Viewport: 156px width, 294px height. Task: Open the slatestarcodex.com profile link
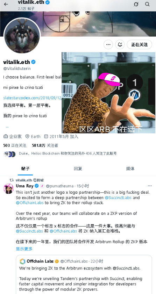click(32, 98)
